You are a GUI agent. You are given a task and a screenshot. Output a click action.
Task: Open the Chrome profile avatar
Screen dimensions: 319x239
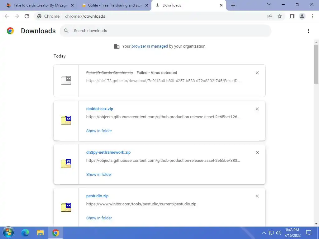pyautogui.click(x=302, y=16)
